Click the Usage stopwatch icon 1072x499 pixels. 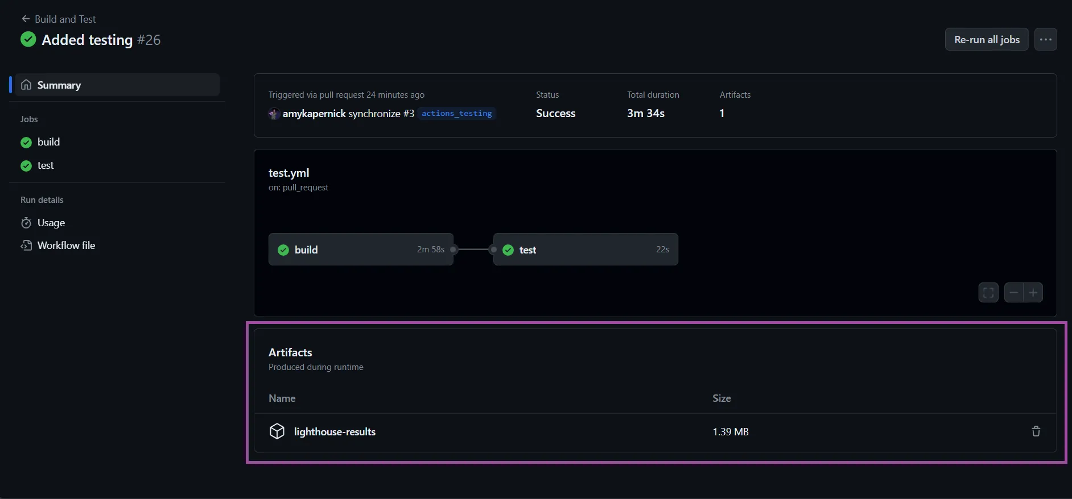pos(26,223)
